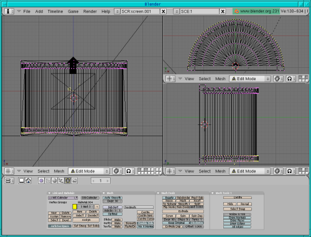The image size is (311, 237).
Task: Switch to Object context buttons icon
Action: tap(61, 181)
